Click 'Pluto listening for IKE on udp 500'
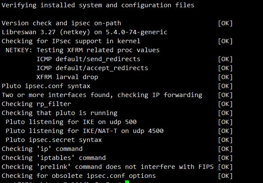Screen dimensions: 263x183 71,122
